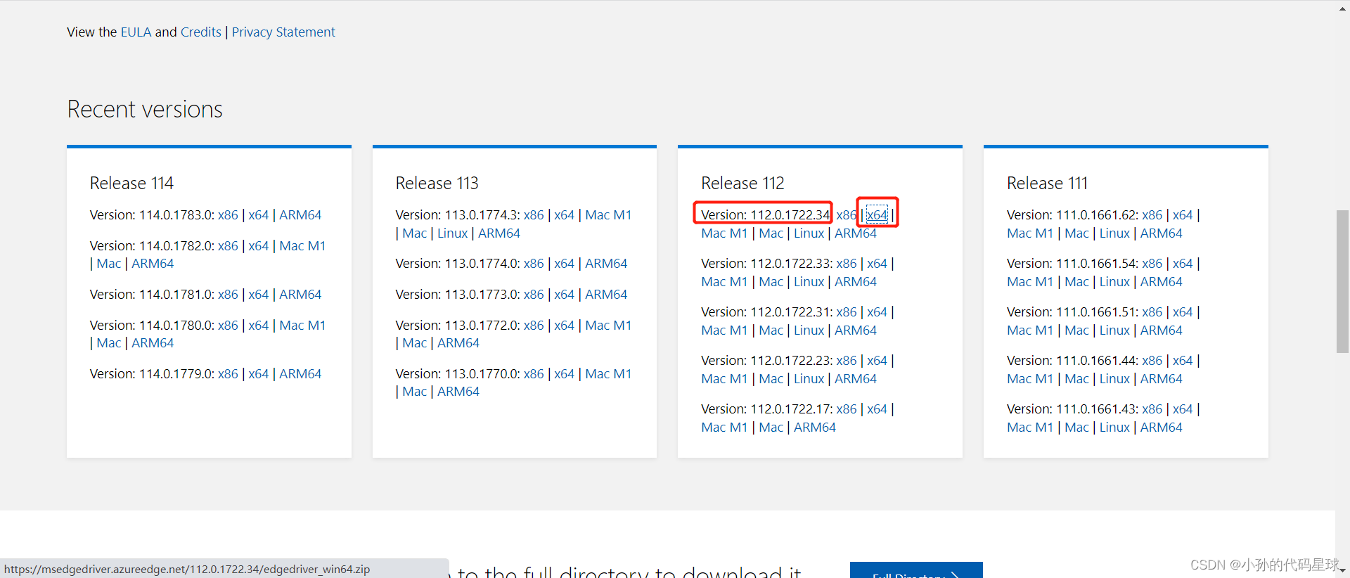Download Linux driver for version 111.0.1661.62
The height and width of the screenshot is (578, 1350).
pos(1114,233)
